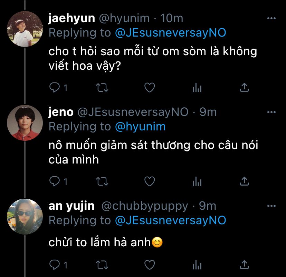The image size is (286, 277).
Task: View analytics for jaehyun's tweet
Action: click(x=197, y=88)
